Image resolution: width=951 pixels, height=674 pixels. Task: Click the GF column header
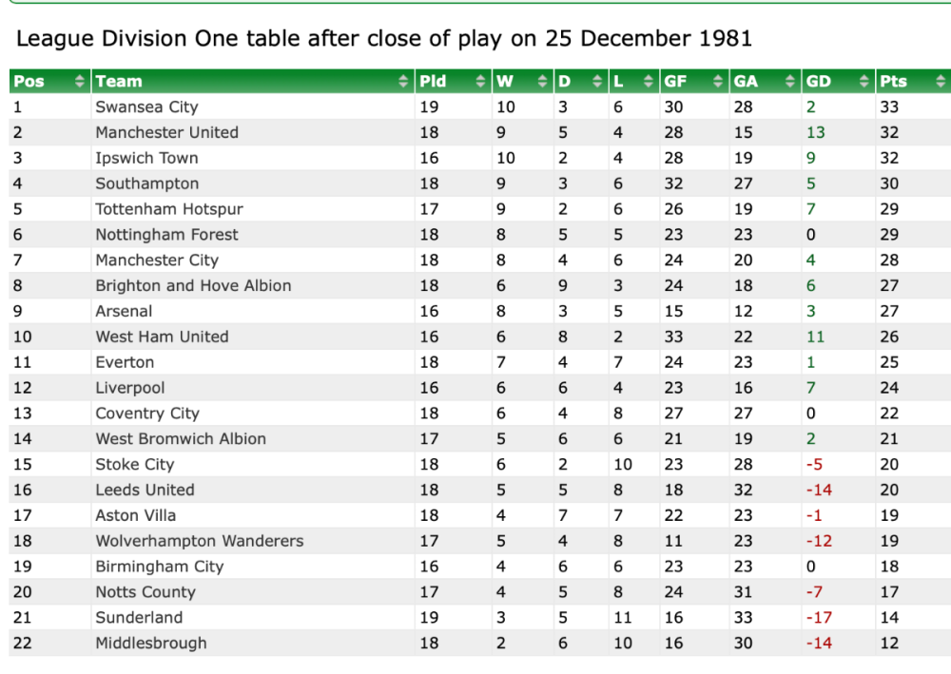coord(673,82)
